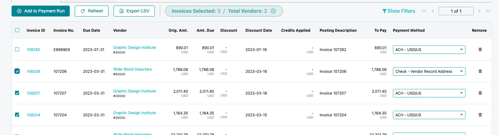This screenshot has width=499, height=135.
Task: Open invoice ID 108207 link
Action: (x=33, y=93)
